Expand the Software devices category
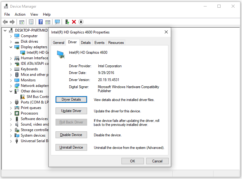The width and height of the screenshot is (242, 179). pos(11,119)
